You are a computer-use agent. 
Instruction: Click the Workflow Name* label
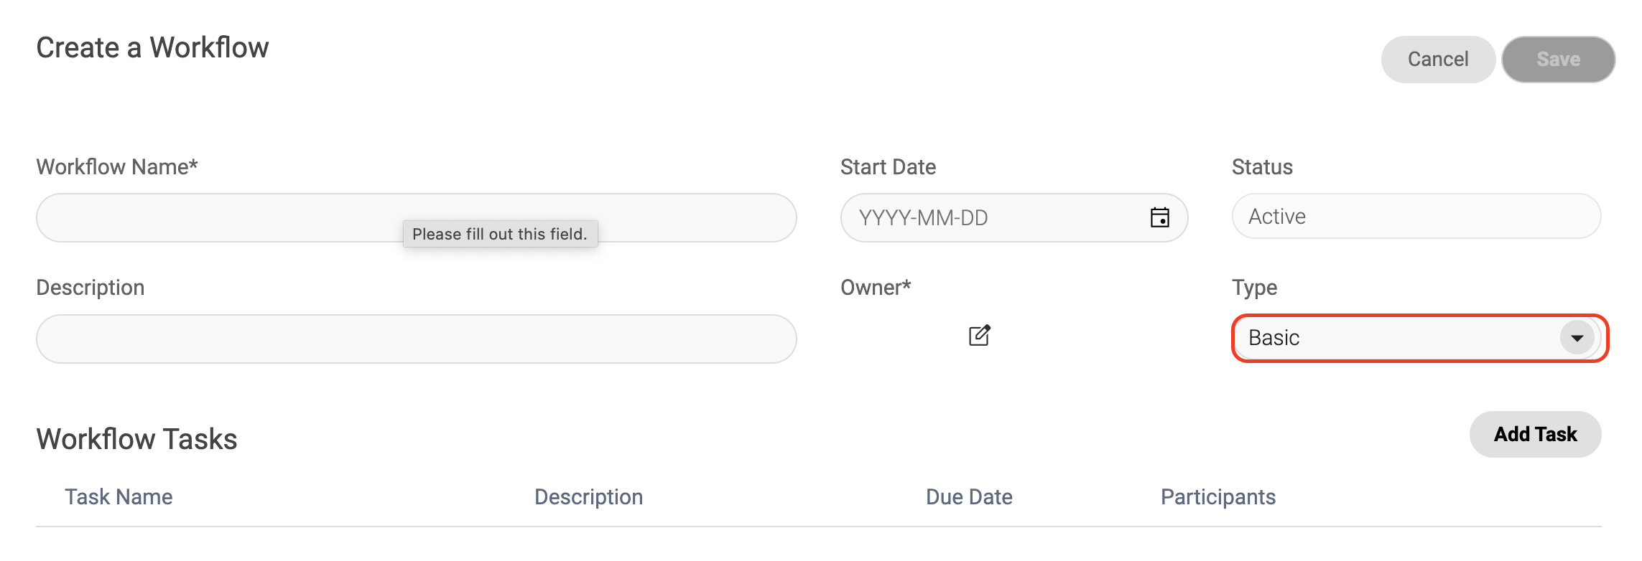117,167
